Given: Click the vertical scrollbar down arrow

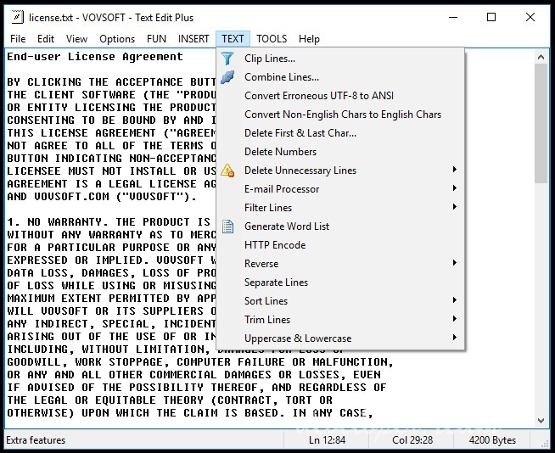Looking at the screenshot, I should pyautogui.click(x=541, y=421).
